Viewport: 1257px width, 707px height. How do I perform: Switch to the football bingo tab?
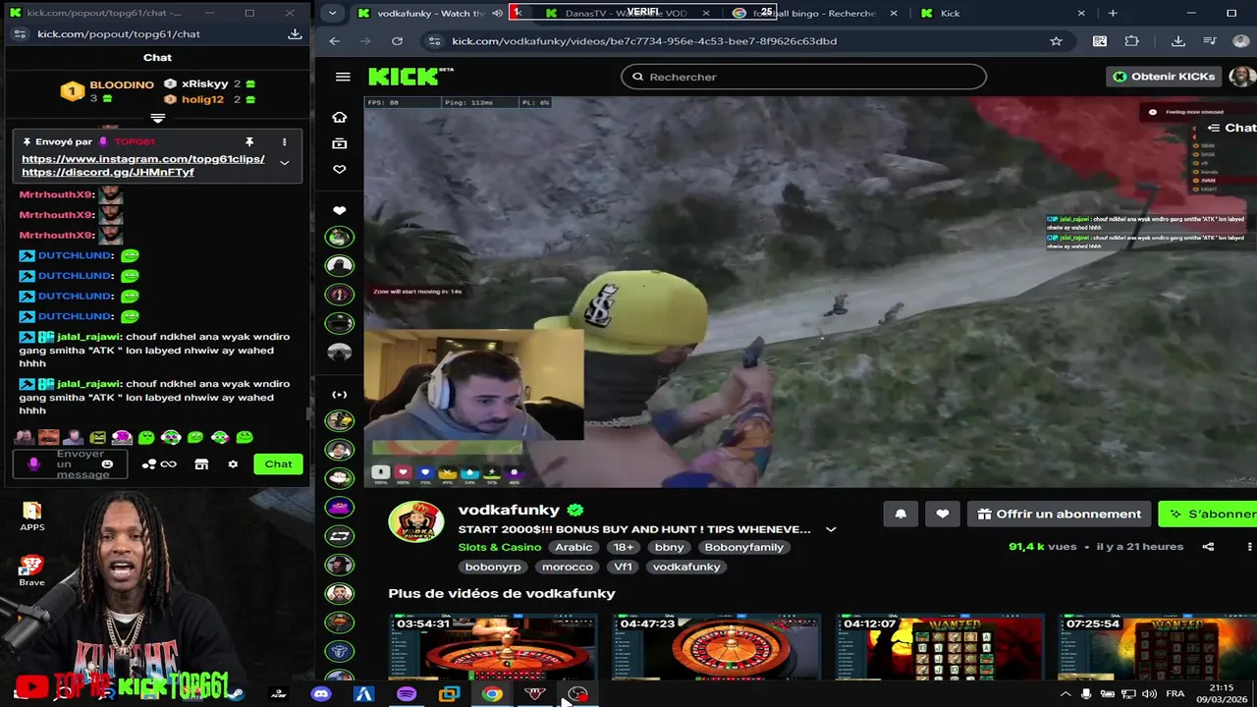813,13
